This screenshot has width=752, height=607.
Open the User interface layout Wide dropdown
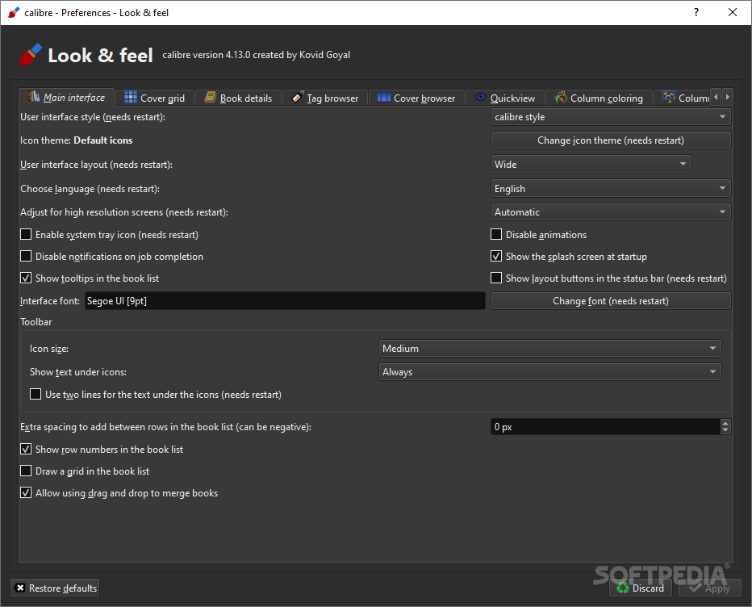[591, 164]
